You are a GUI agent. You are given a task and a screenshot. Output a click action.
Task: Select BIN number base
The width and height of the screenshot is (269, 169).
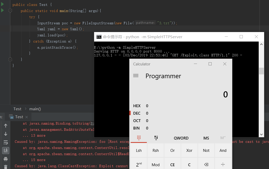point(137,128)
